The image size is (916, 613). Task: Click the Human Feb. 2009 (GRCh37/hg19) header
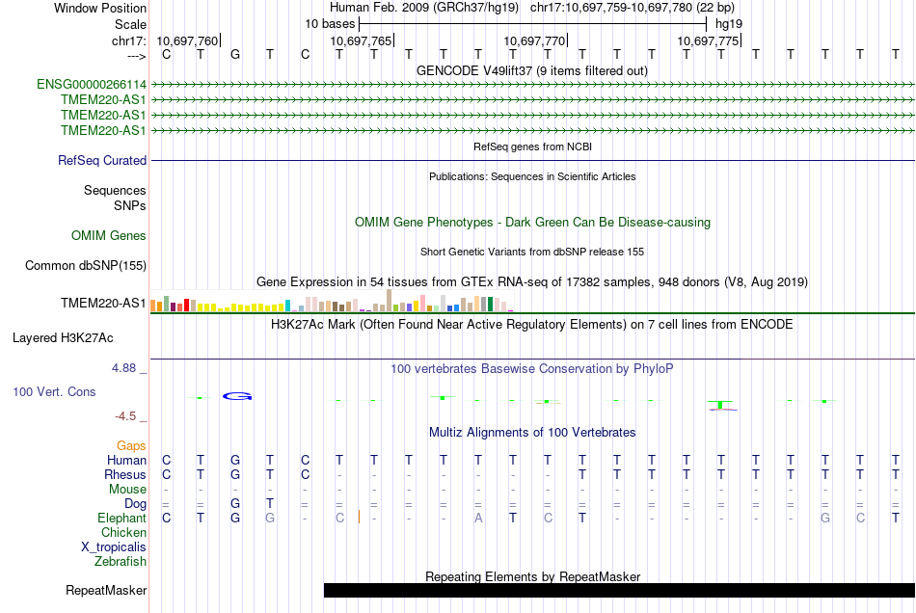click(424, 8)
